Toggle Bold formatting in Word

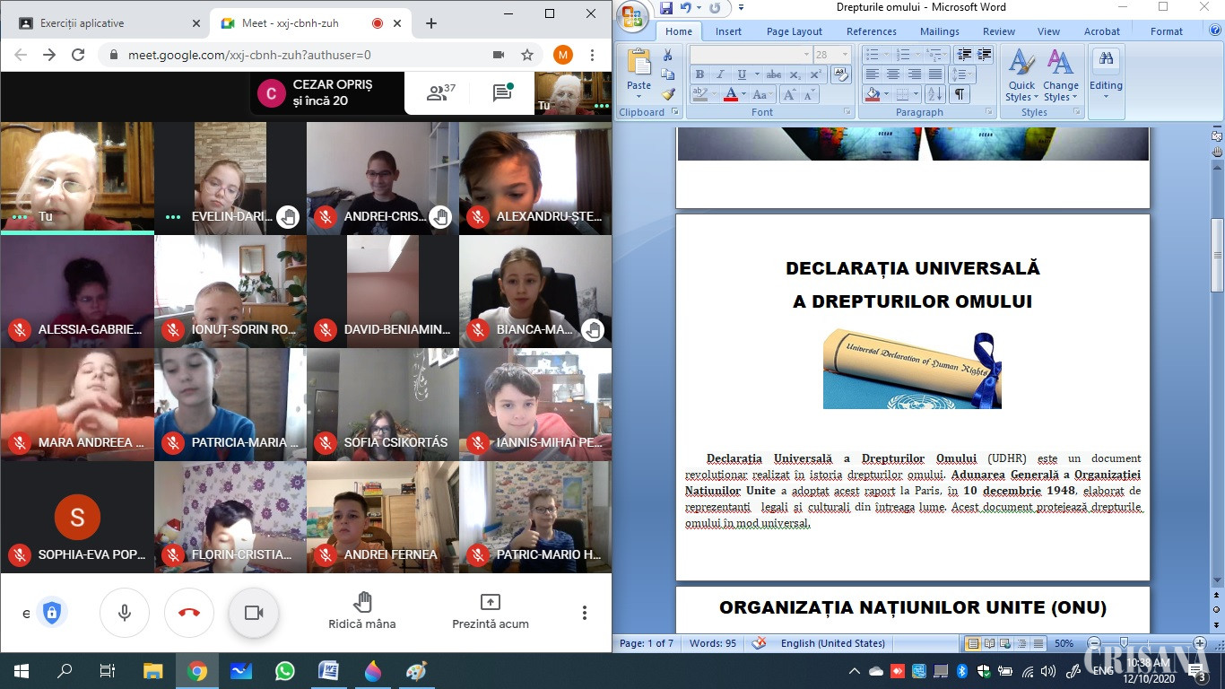699,74
